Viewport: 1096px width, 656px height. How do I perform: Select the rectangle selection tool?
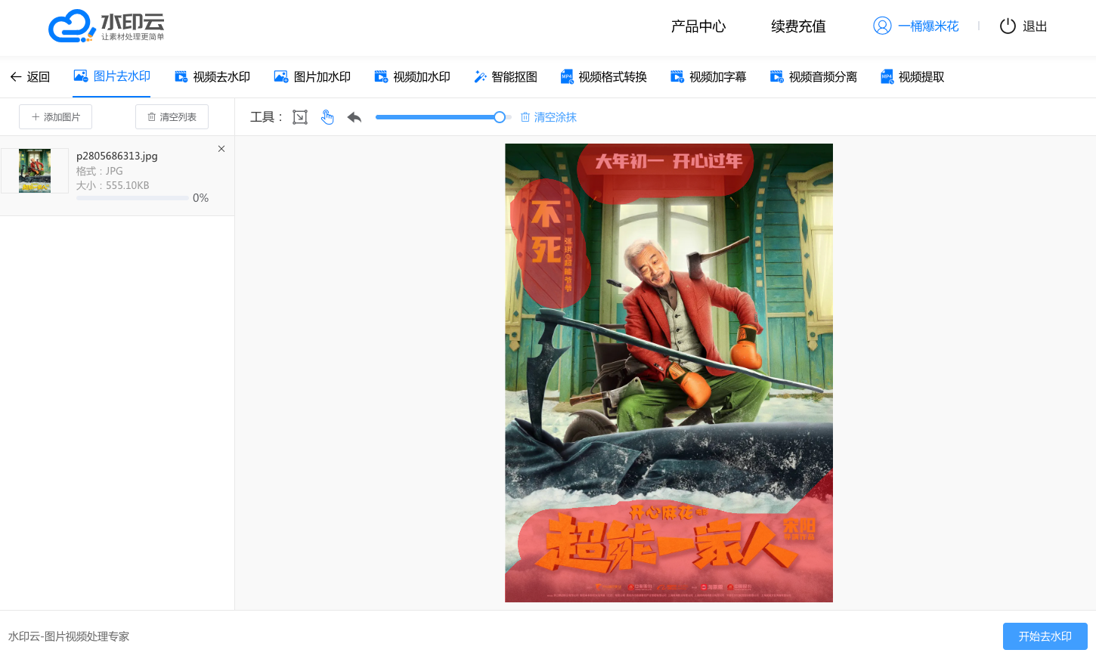click(300, 117)
